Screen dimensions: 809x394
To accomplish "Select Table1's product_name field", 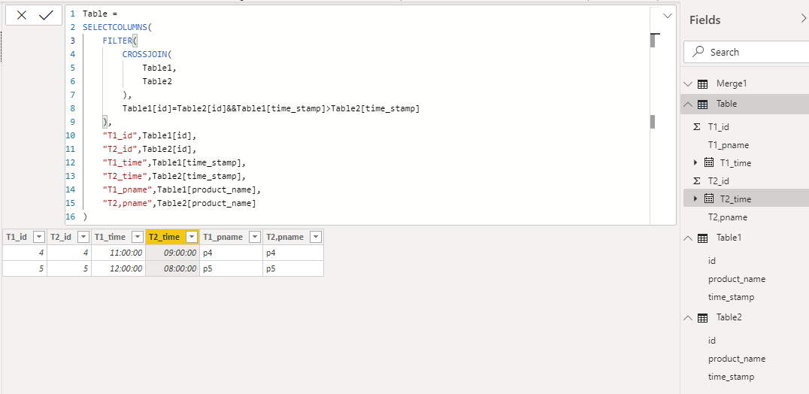I will point(737,279).
